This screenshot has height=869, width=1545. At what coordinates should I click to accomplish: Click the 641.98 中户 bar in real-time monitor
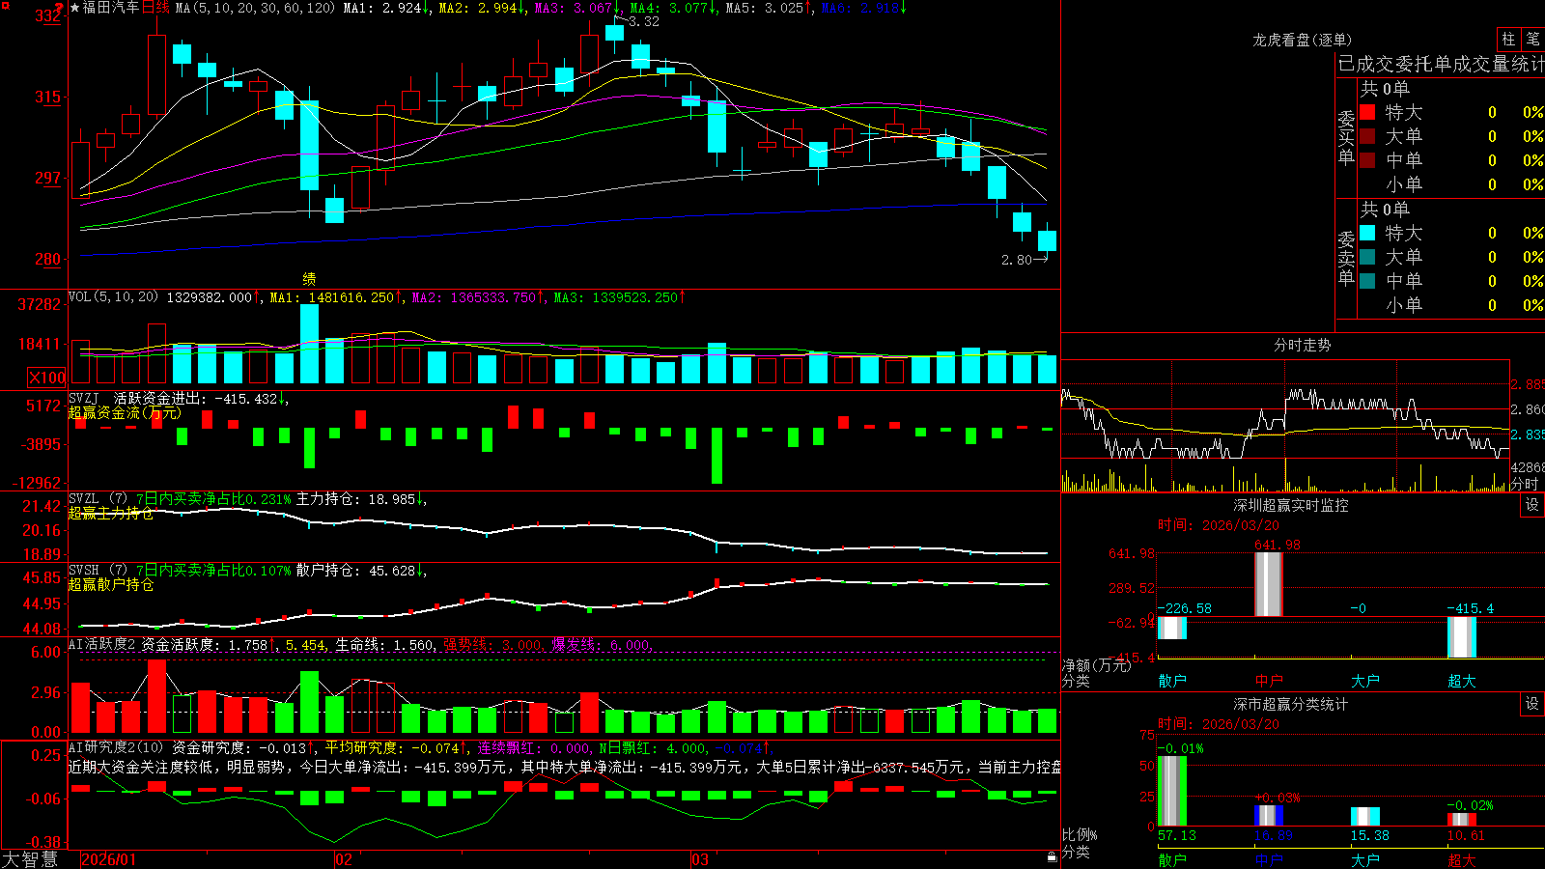point(1268,584)
